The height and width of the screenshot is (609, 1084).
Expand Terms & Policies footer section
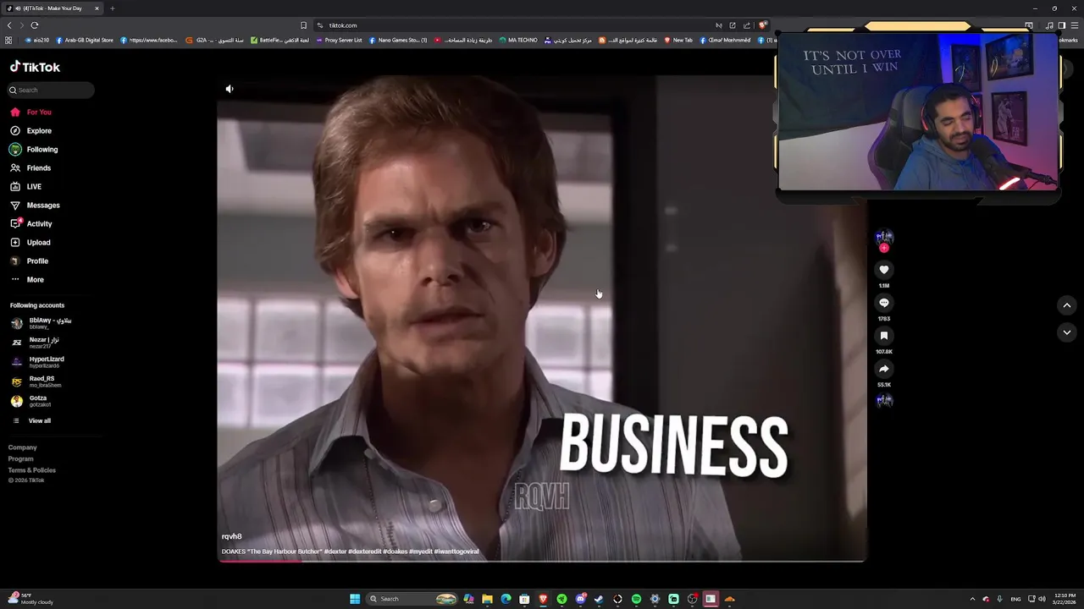[32, 470]
